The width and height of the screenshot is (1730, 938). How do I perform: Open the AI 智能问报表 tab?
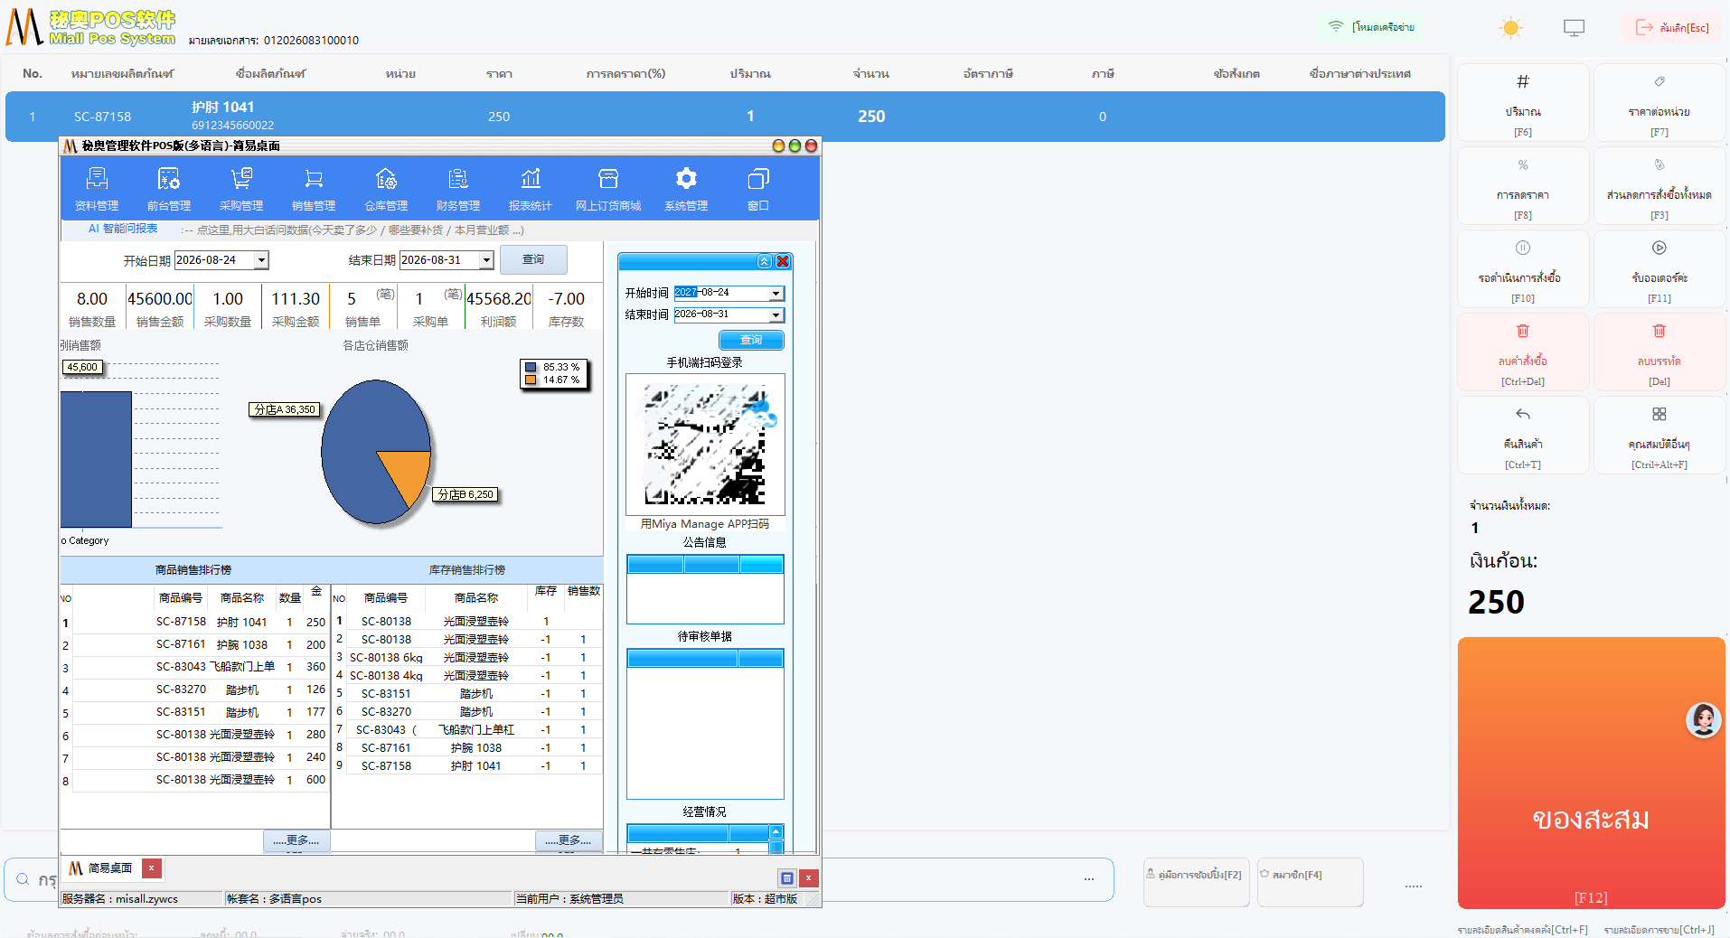click(x=123, y=229)
